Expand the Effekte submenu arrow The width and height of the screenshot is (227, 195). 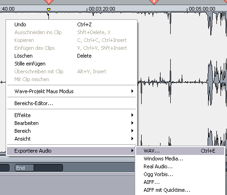pos(132,115)
